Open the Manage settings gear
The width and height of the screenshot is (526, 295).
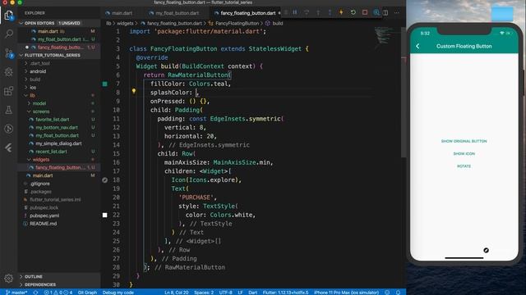[9, 278]
